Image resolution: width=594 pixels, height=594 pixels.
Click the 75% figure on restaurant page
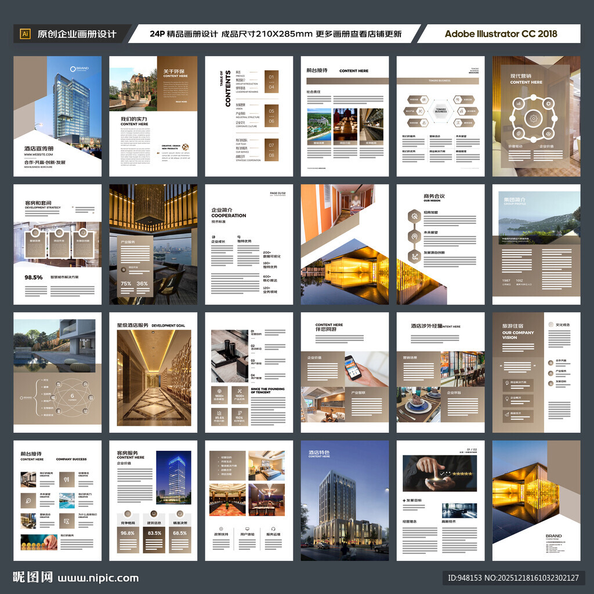pyautogui.click(x=126, y=283)
